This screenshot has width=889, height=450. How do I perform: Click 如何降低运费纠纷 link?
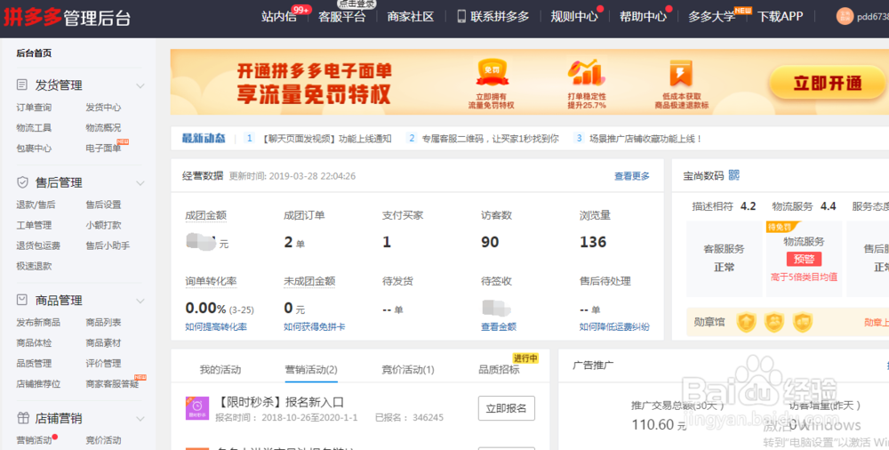pyautogui.click(x=614, y=327)
